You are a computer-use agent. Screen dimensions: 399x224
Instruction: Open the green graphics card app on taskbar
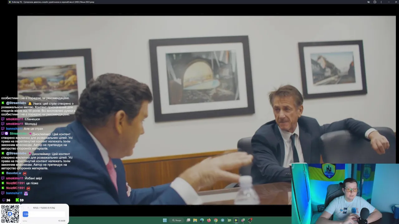pos(229,220)
